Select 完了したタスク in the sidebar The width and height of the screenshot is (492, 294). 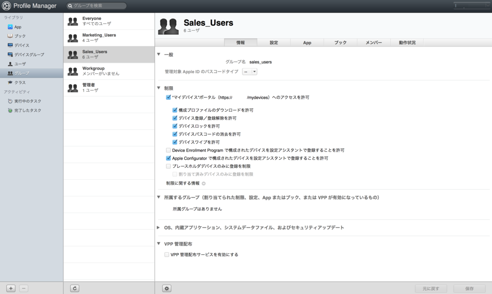[x=31, y=110]
